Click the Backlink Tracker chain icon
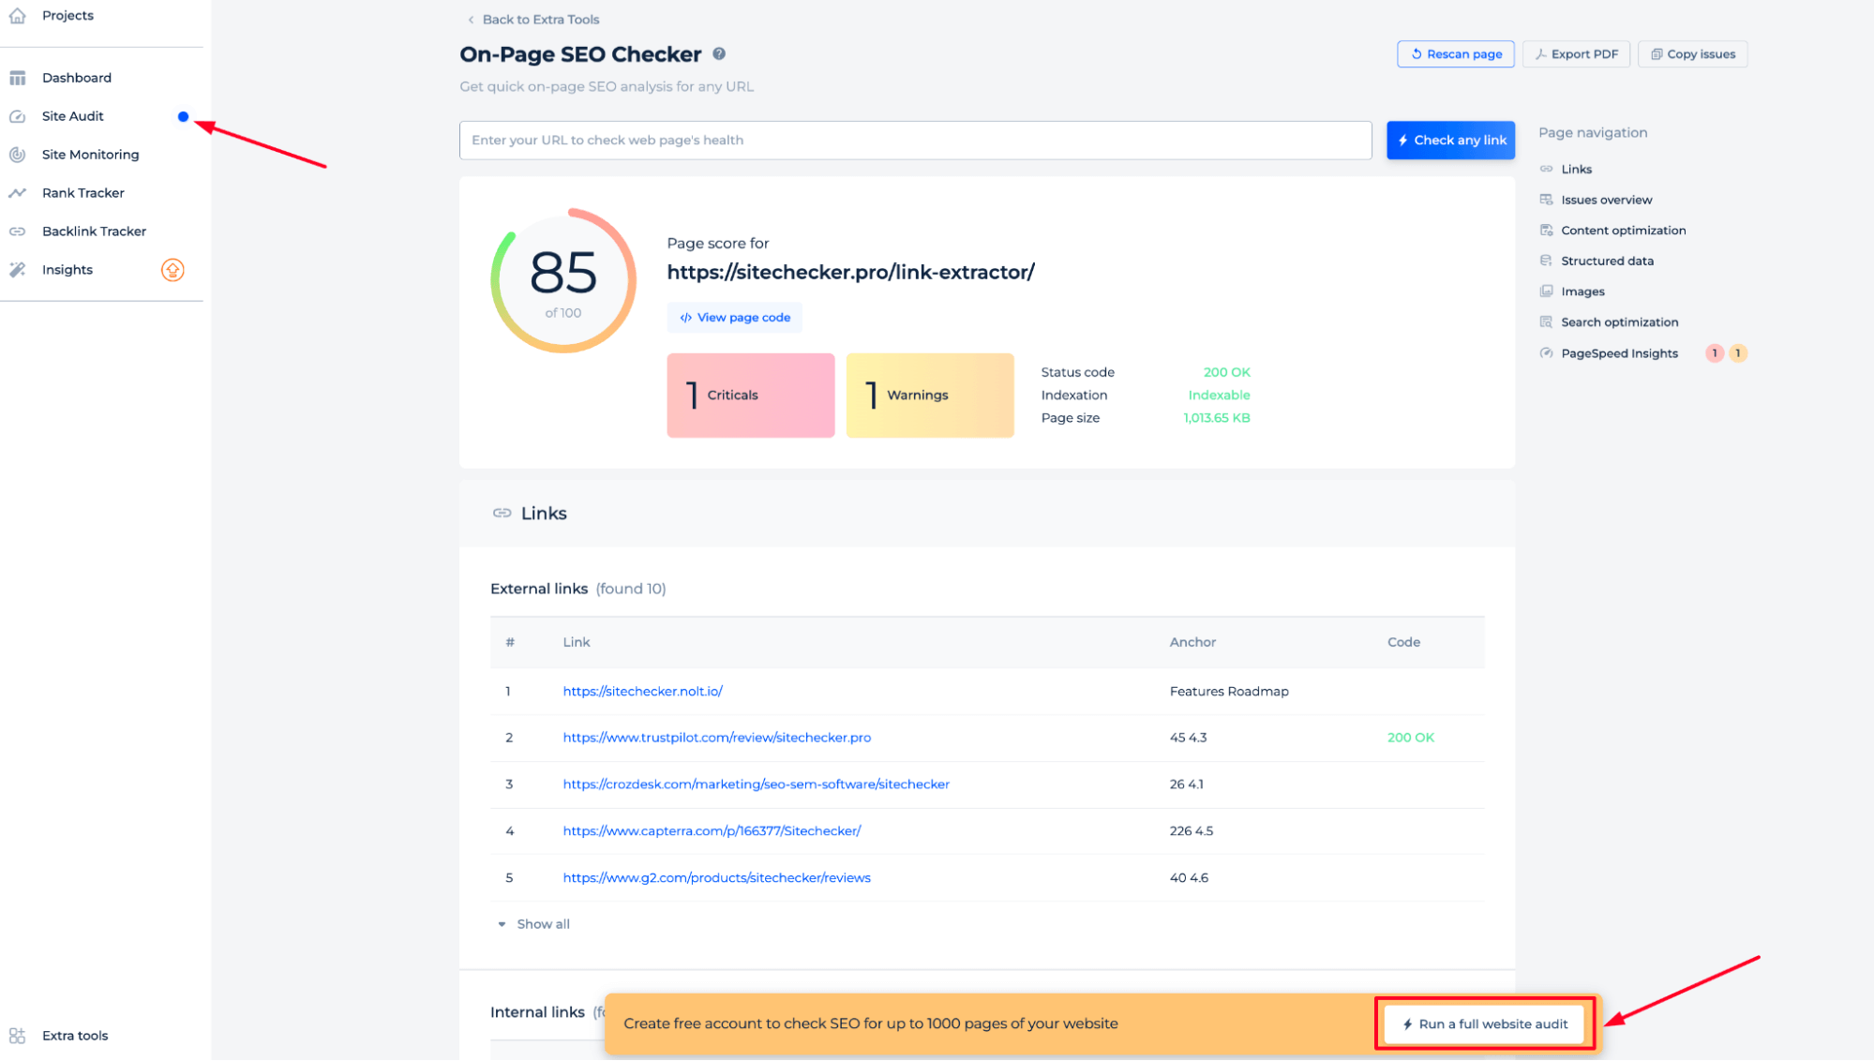 (17, 232)
